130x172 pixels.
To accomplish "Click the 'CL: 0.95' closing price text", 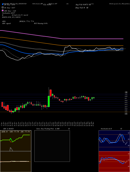I will [x=47, y=5].
